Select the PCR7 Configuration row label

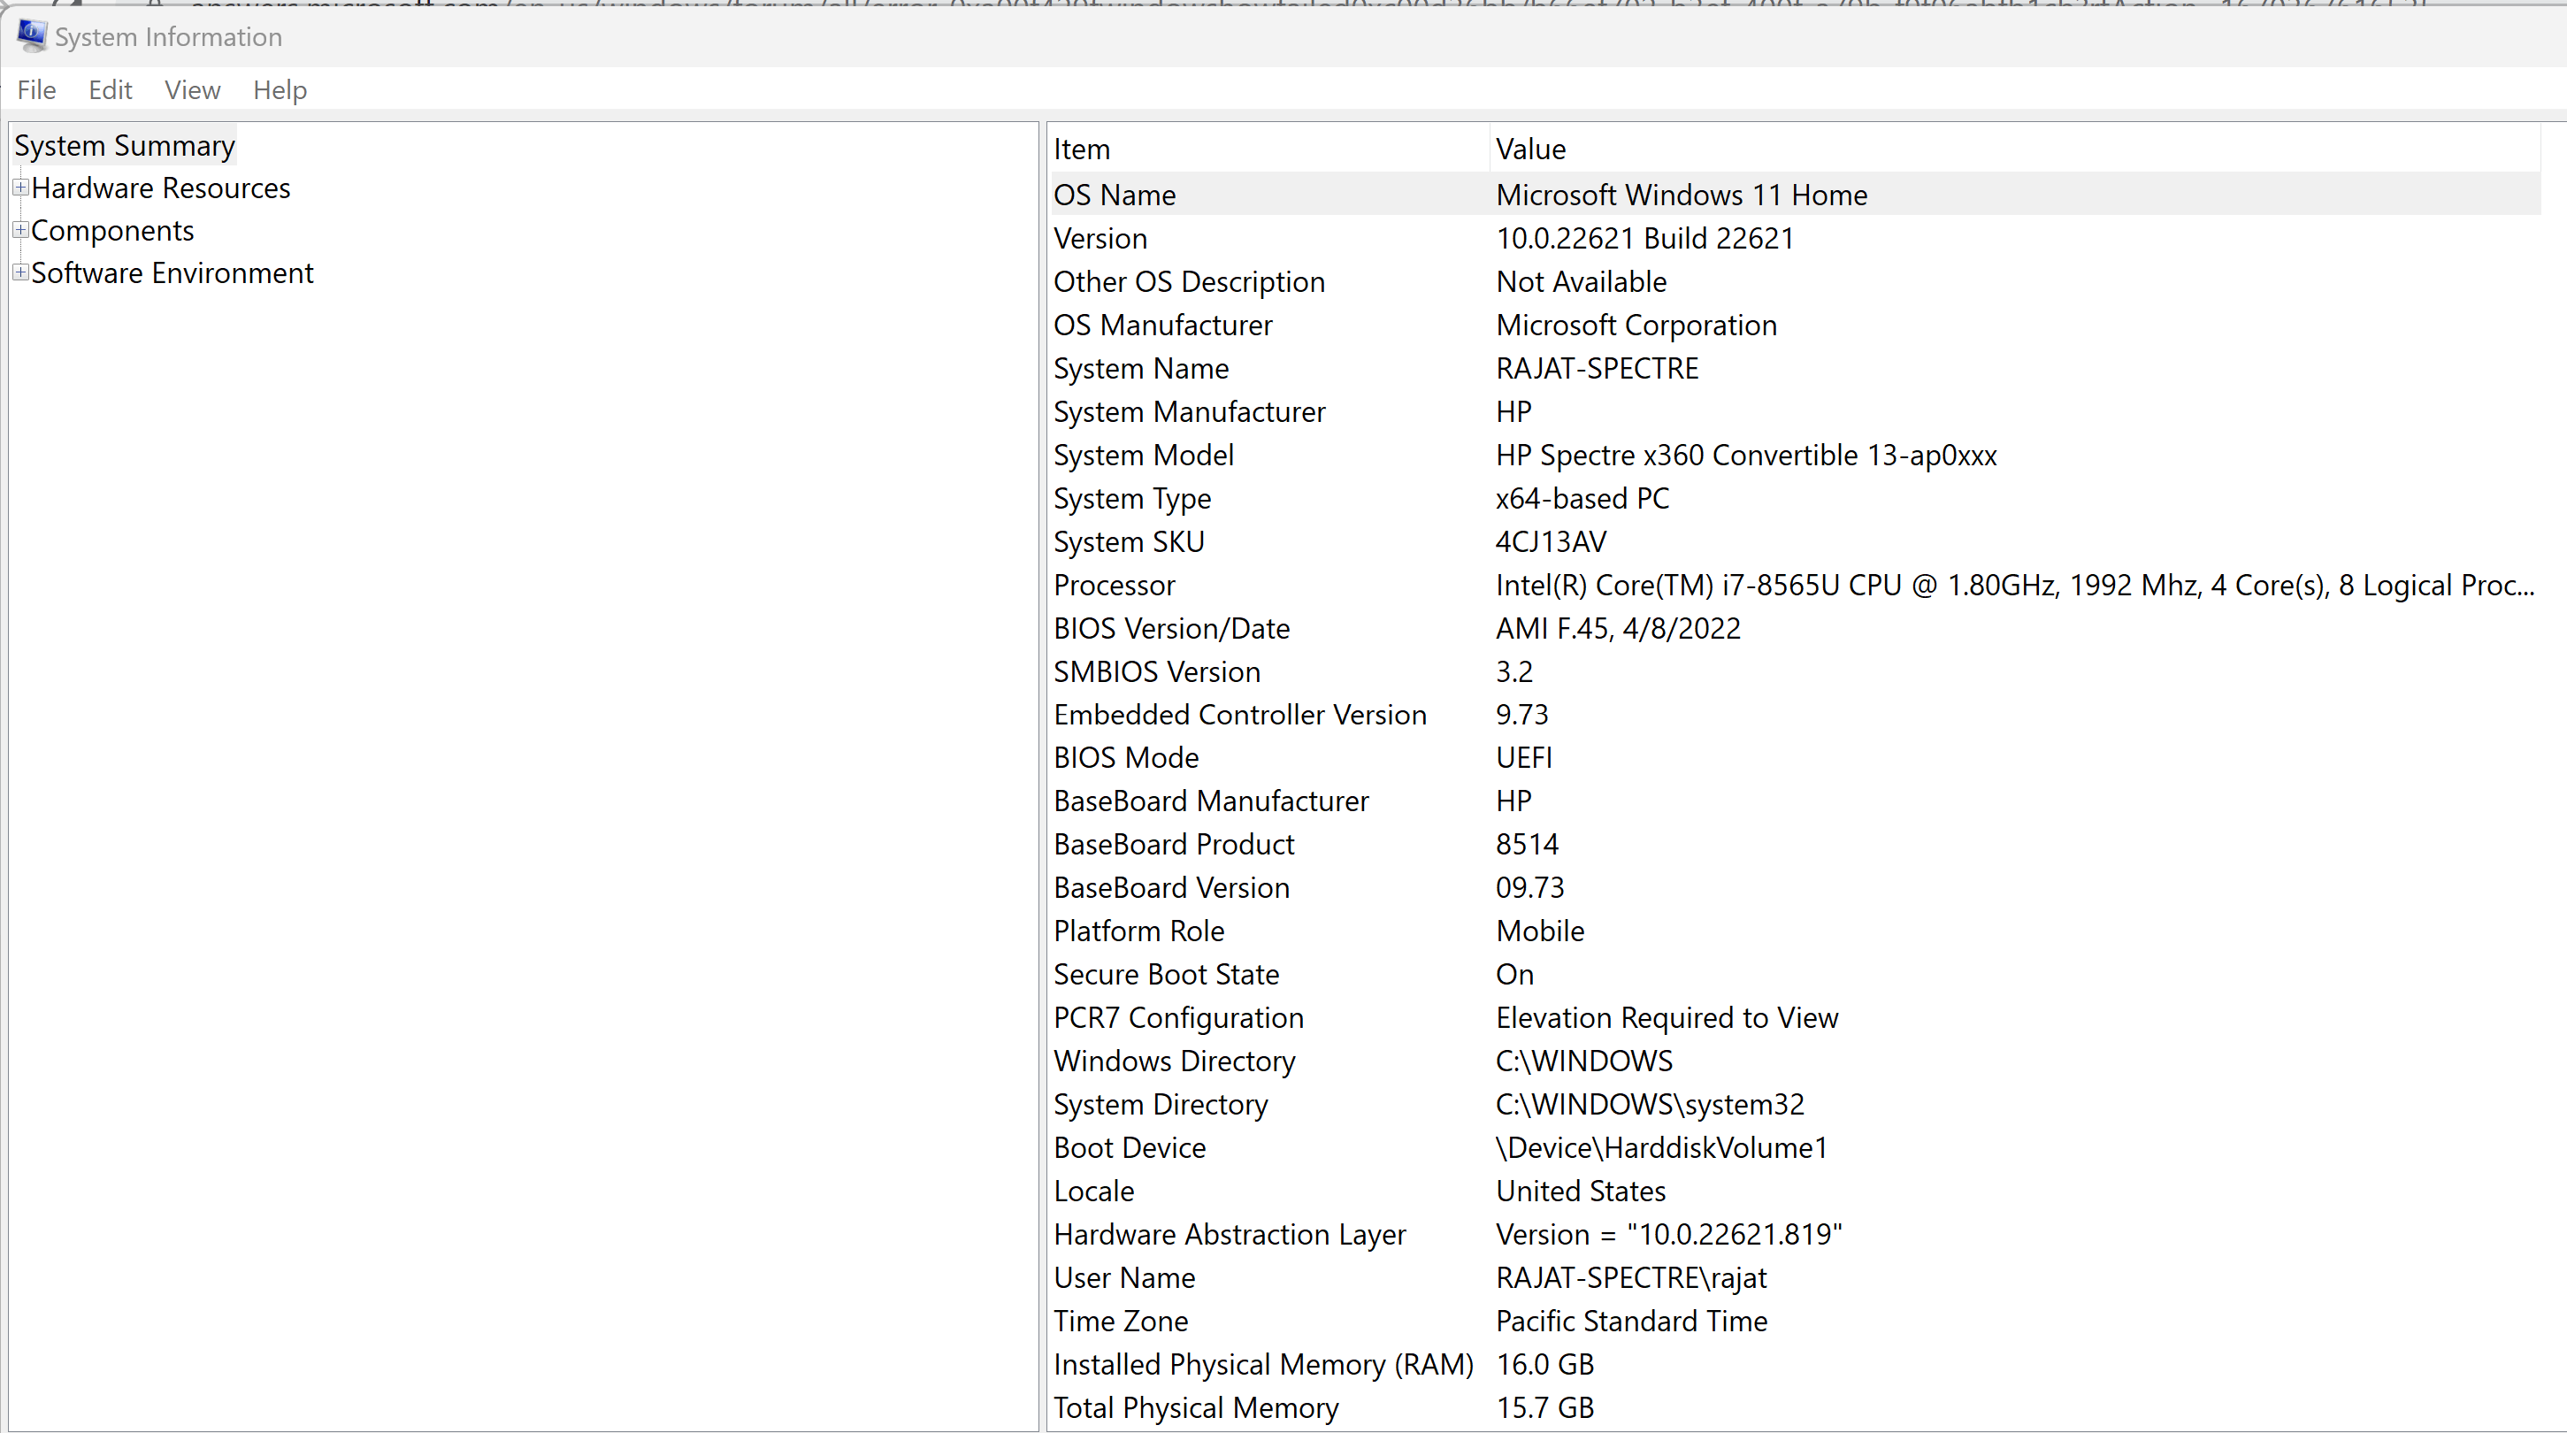(1179, 1017)
